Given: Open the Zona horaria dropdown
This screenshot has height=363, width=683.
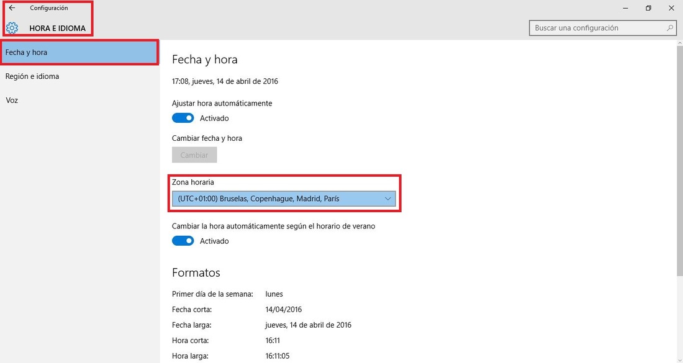Looking at the screenshot, I should [x=284, y=199].
